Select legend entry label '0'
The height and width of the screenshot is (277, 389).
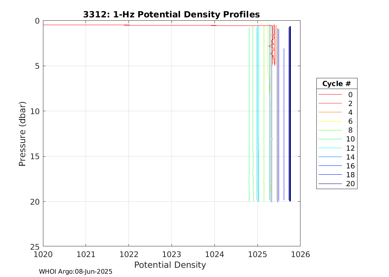point(350,95)
